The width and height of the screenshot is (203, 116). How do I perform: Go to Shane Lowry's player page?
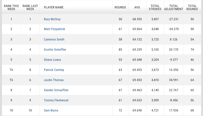click(52, 60)
